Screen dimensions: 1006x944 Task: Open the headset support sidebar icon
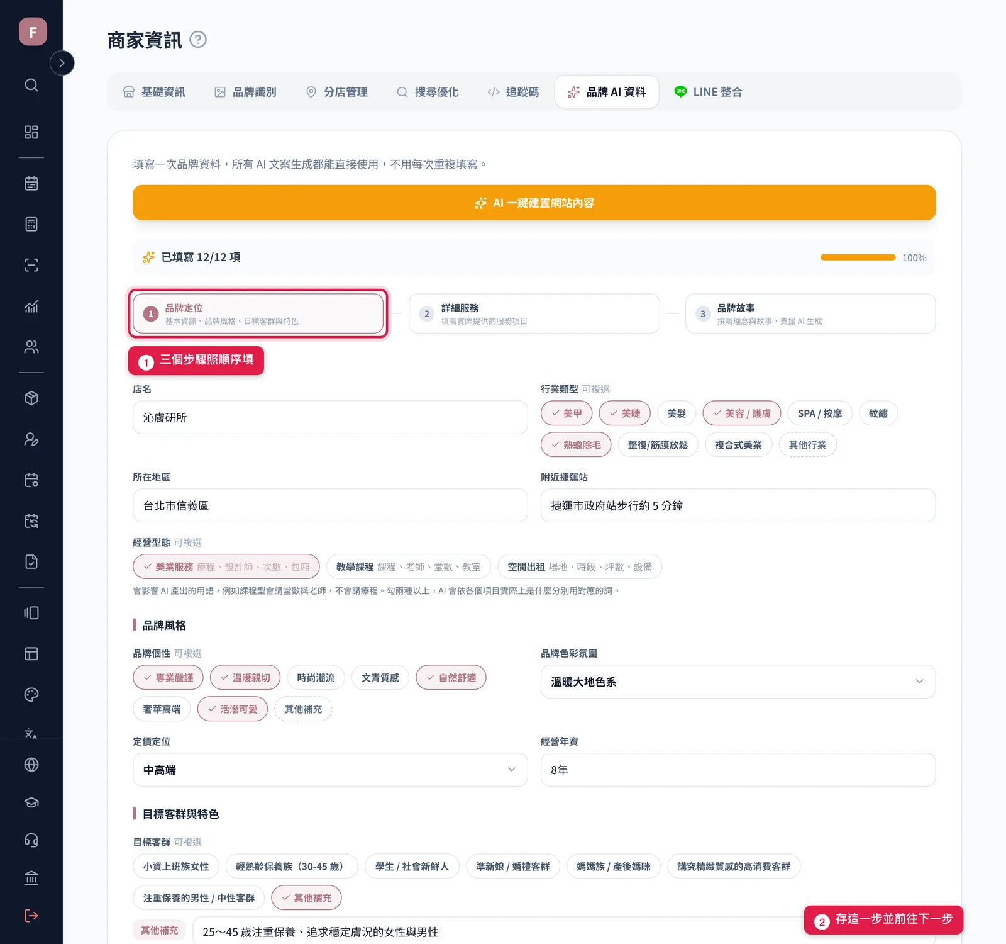coord(31,840)
